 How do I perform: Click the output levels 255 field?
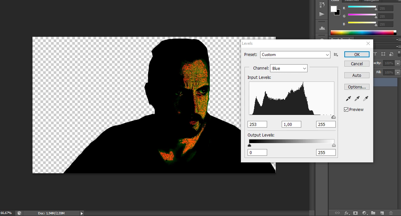(326, 152)
